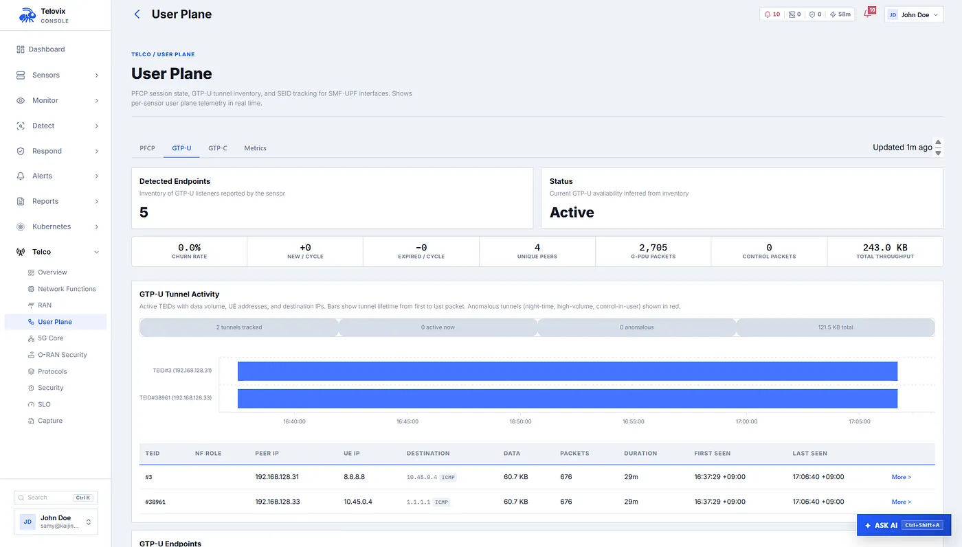Viewport: 962px width, 547px height.
Task: Switch to the PFCP tab
Action: click(x=147, y=148)
